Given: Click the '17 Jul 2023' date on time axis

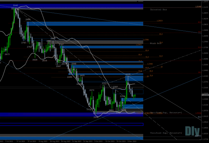Looking at the screenshot, I should pyautogui.click(x=21, y=141).
